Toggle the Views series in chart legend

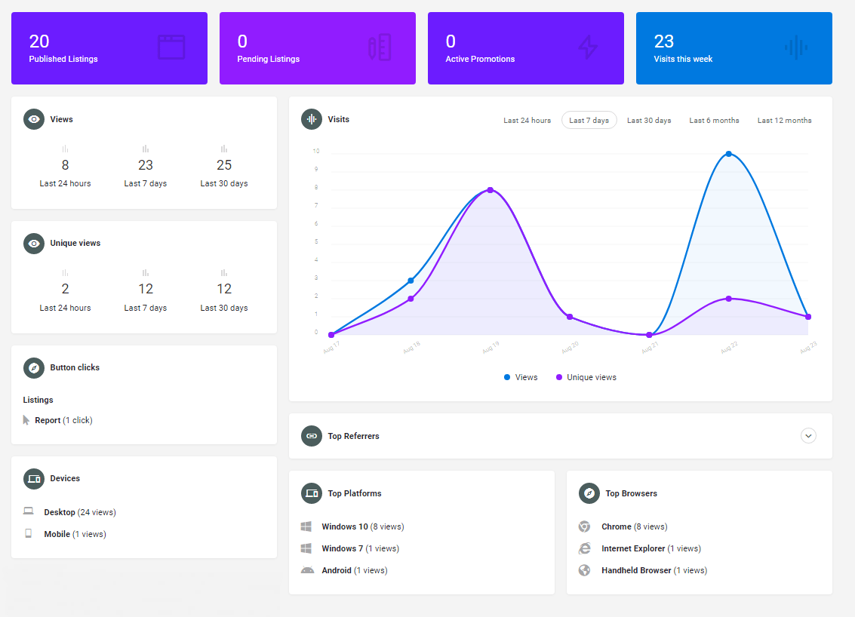[521, 377]
